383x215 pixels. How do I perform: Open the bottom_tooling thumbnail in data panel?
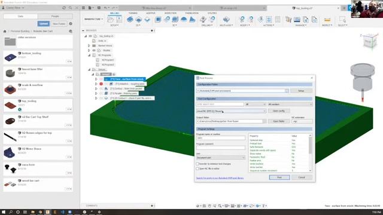pos(10,57)
